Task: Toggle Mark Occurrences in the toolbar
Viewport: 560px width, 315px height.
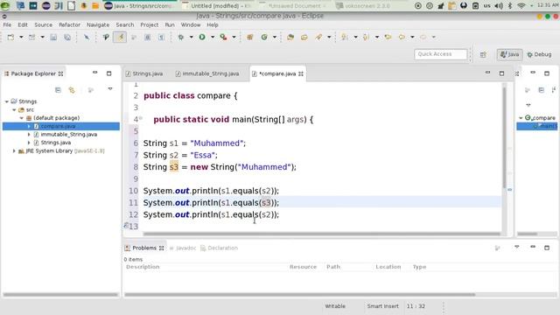Action: click(120, 37)
